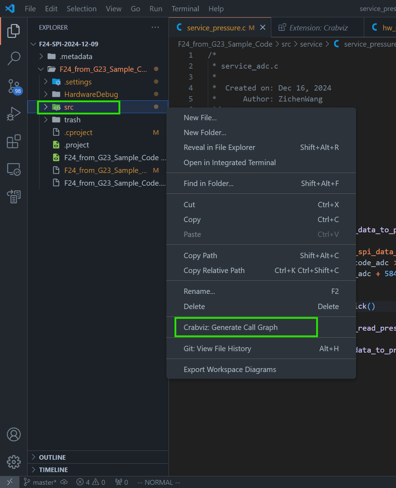The image size is (396, 488).
Task: Open errors and warnings status indicator
Action: pyautogui.click(x=91, y=482)
